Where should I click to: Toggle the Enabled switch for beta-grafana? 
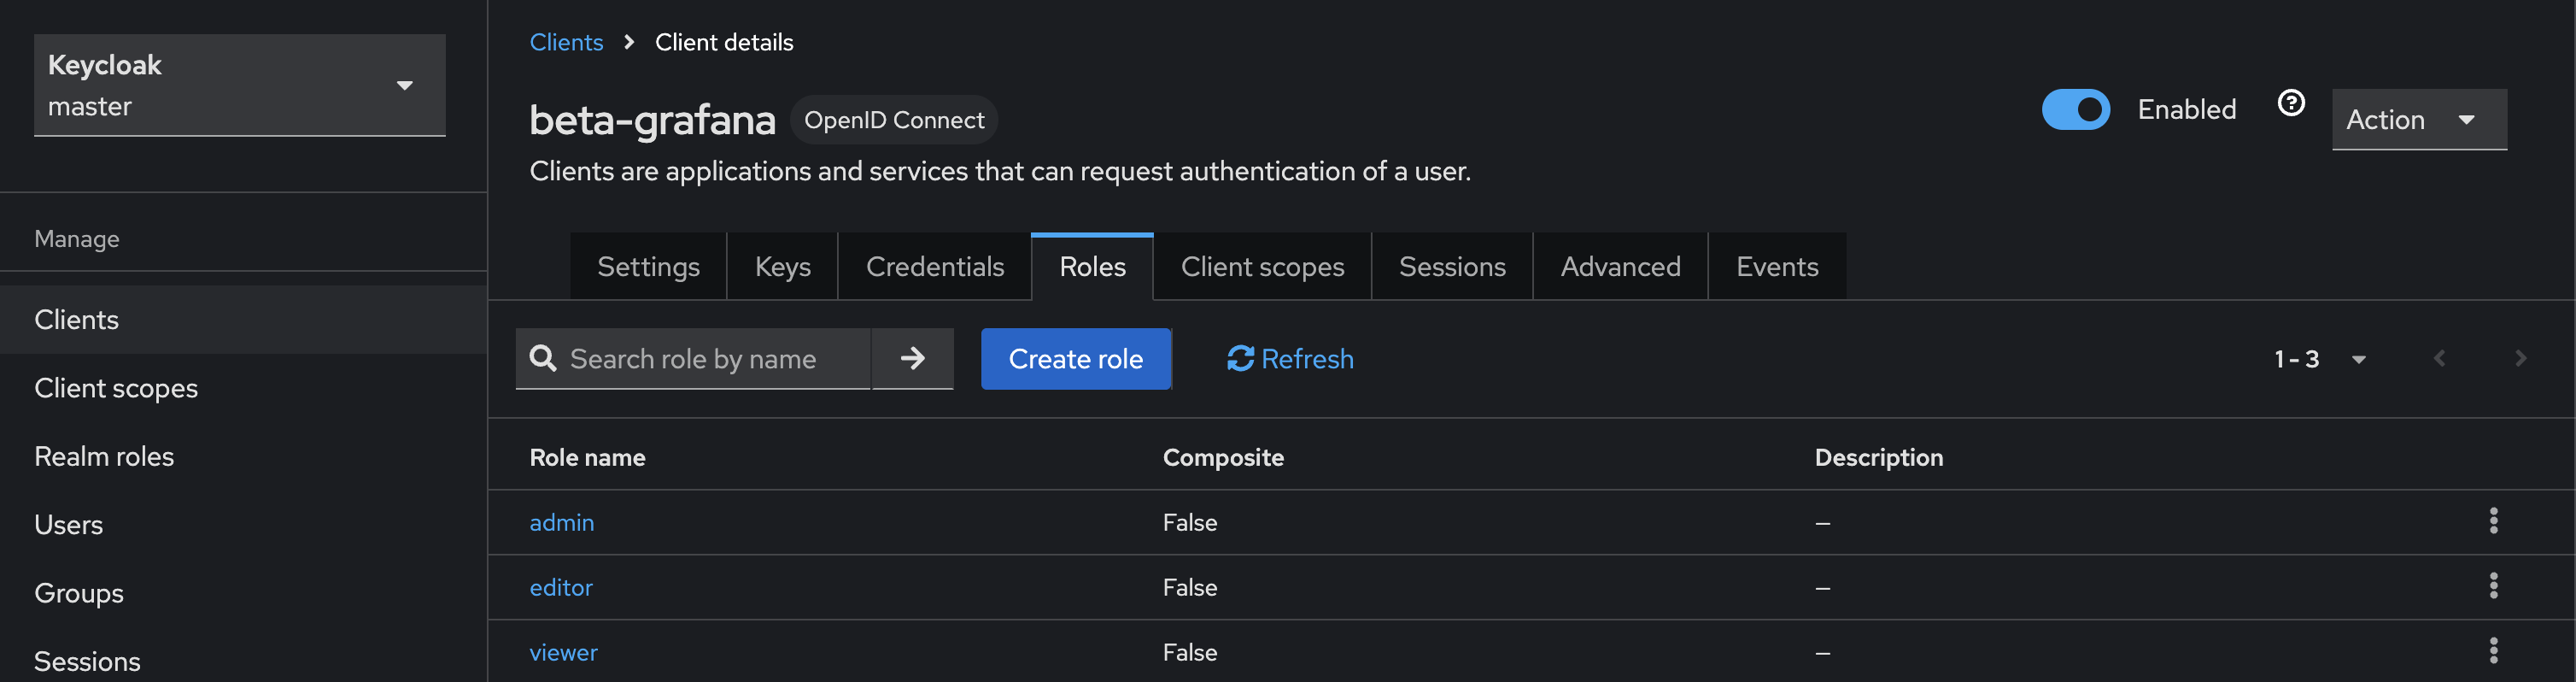tap(2075, 109)
